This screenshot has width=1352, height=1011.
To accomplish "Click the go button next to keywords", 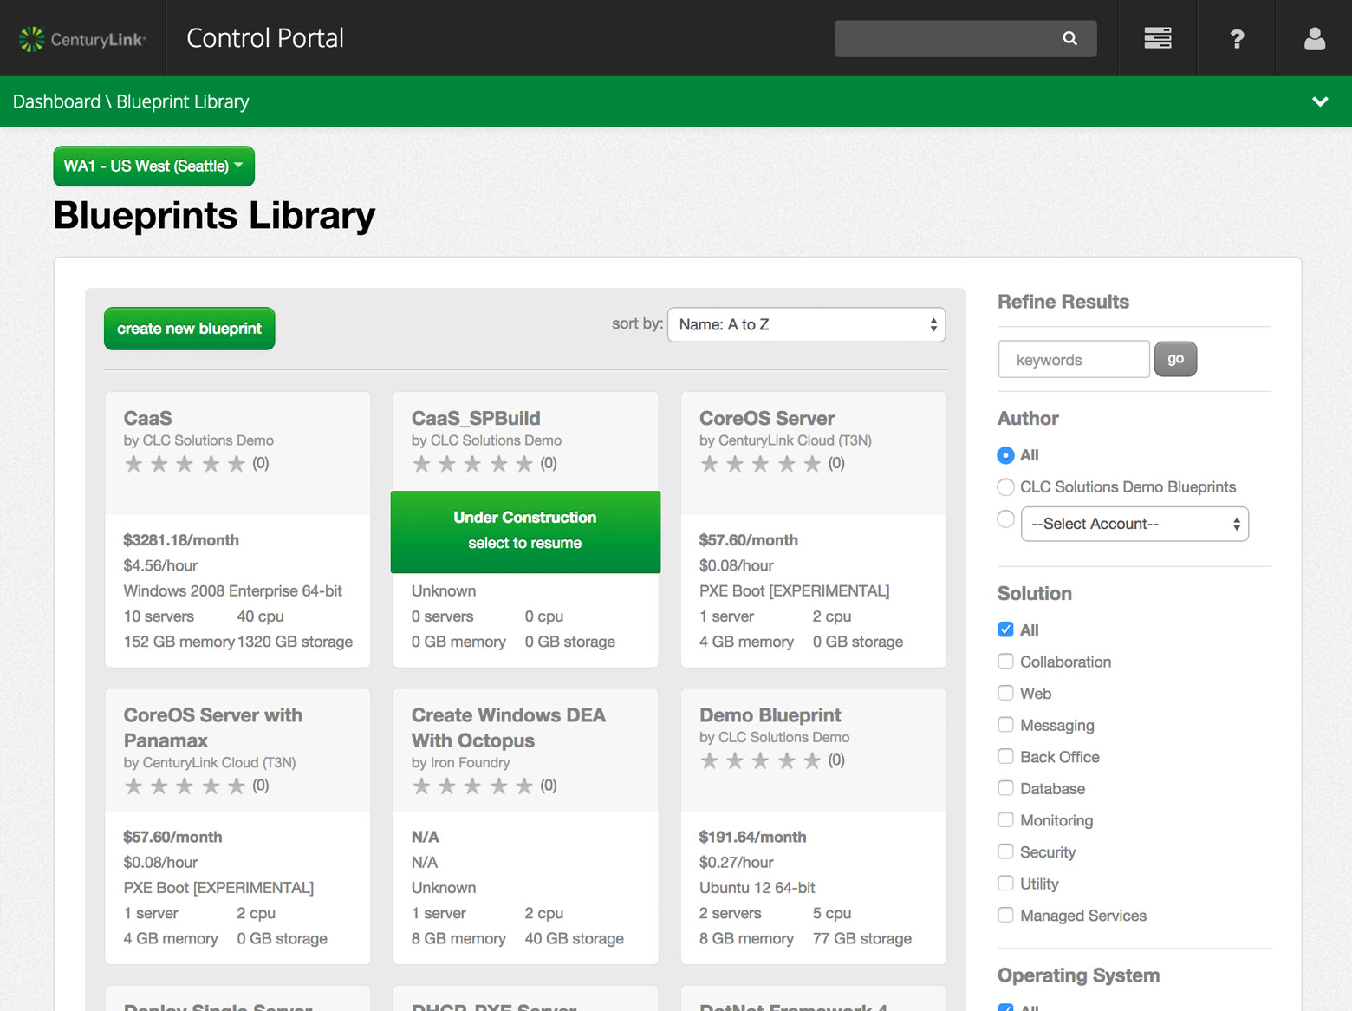I will (1175, 359).
